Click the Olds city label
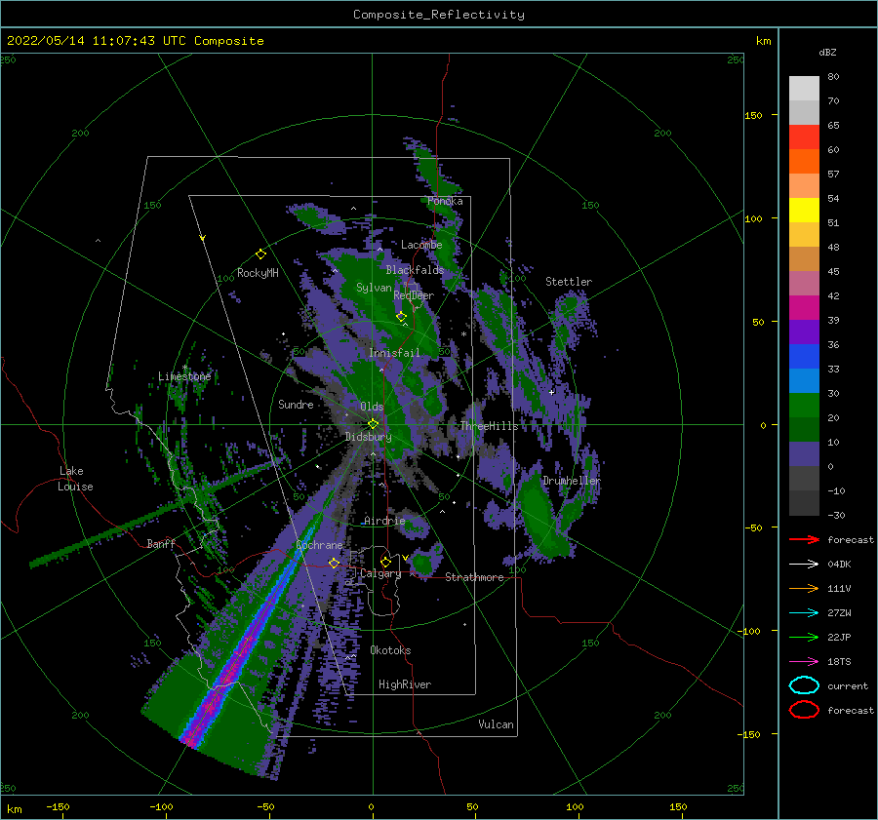 click(x=372, y=407)
